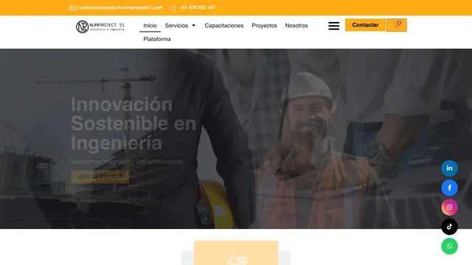Open the shopping cart icon
Viewport: 472px width, 265px height.
point(397,25)
